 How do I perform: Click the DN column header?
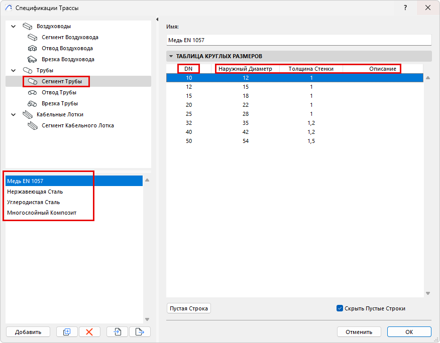188,69
